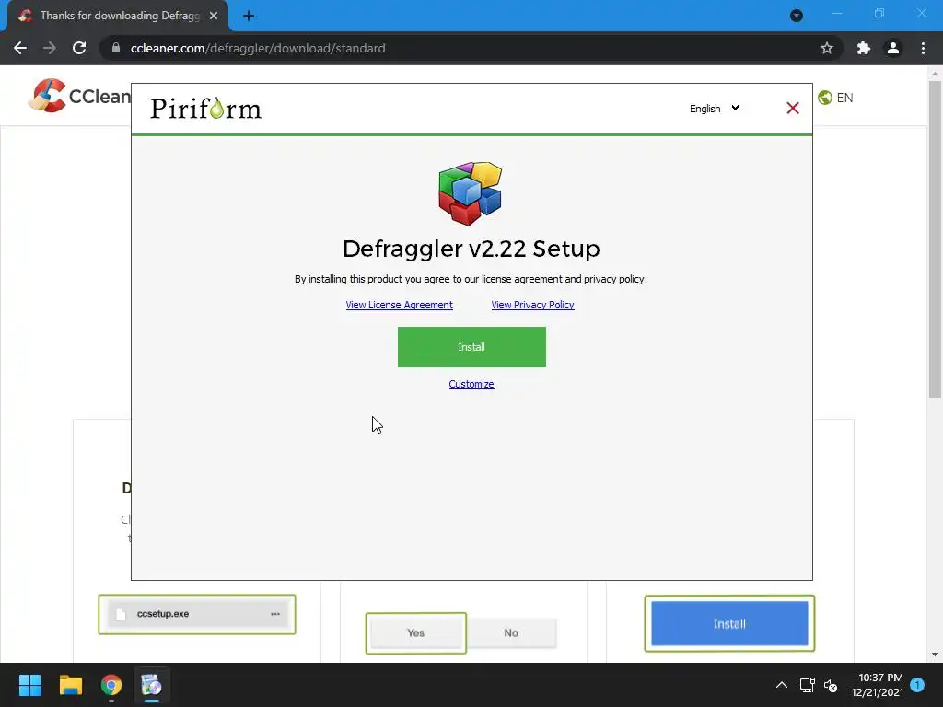Click the browser forward arrow
This screenshot has width=943, height=707.
click(50, 48)
